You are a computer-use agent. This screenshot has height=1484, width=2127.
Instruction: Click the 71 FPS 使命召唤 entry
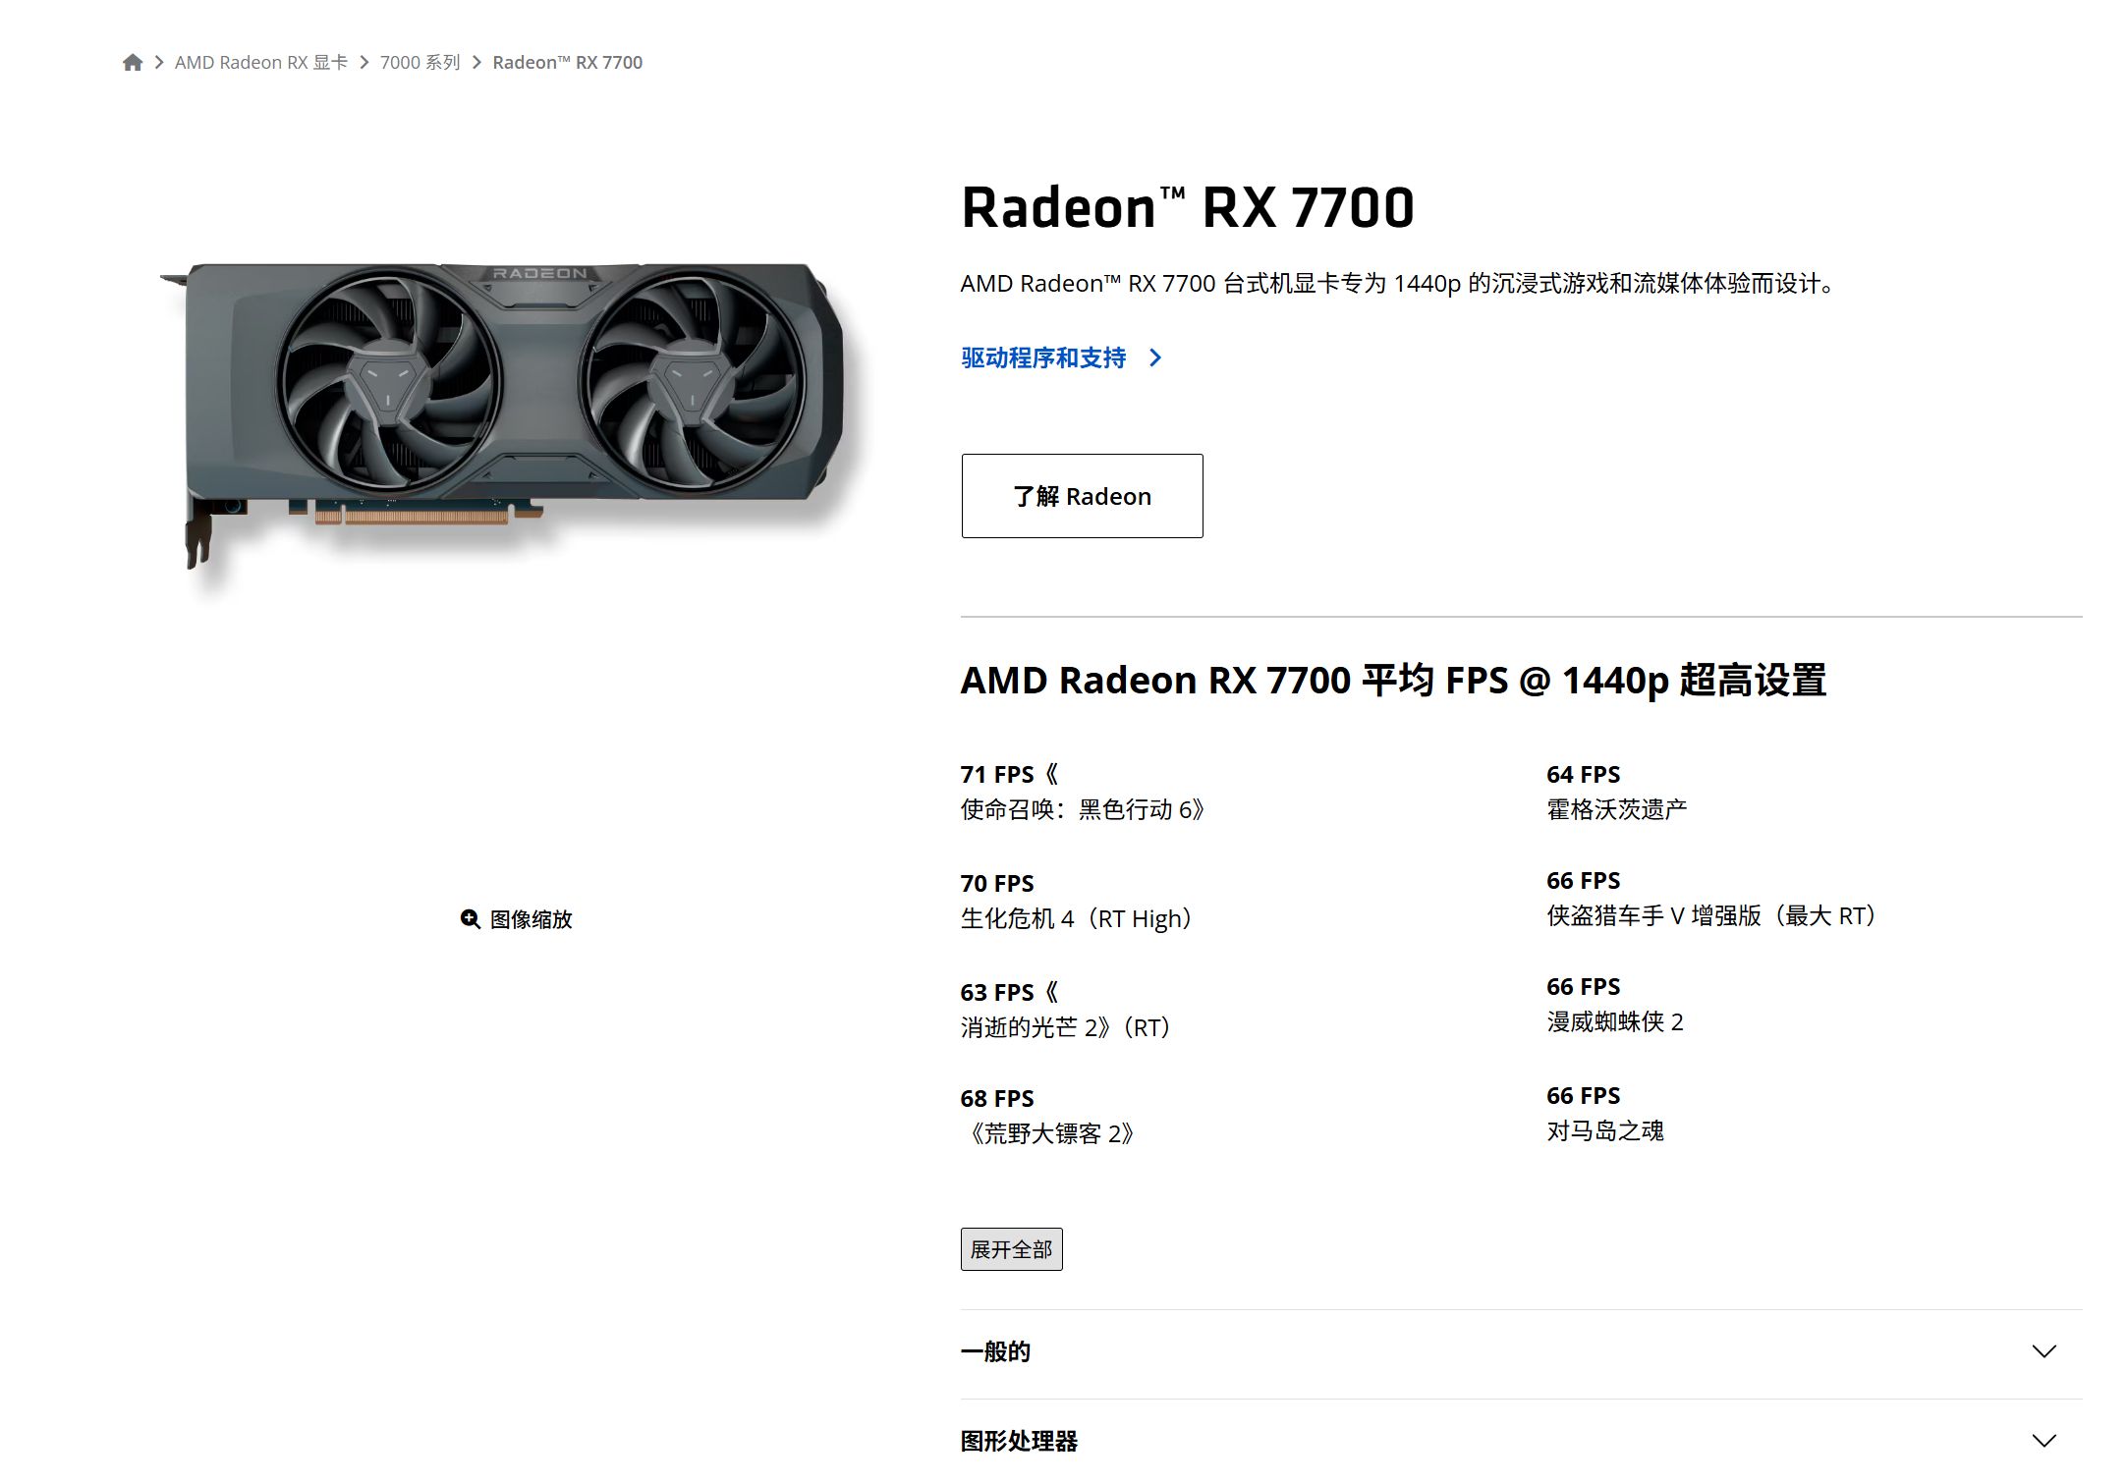(x=1083, y=792)
